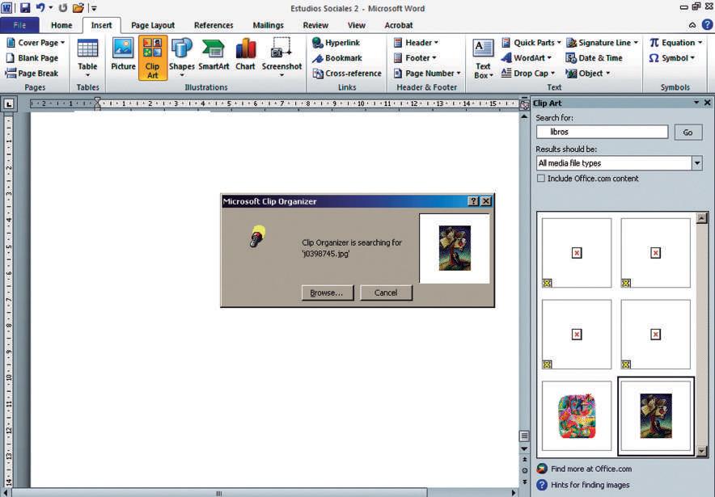Select the highlighted tree with books thumbnail
715x497 pixels.
tap(656, 416)
